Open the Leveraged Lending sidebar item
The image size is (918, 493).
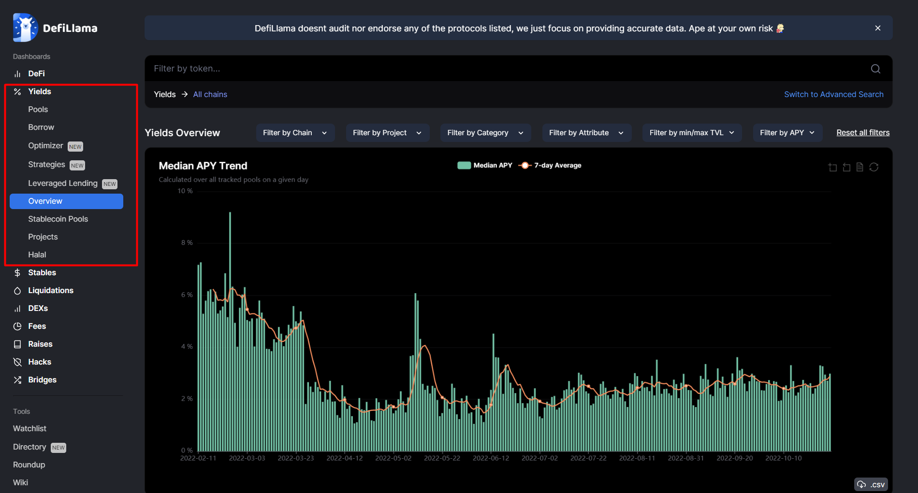coord(63,183)
